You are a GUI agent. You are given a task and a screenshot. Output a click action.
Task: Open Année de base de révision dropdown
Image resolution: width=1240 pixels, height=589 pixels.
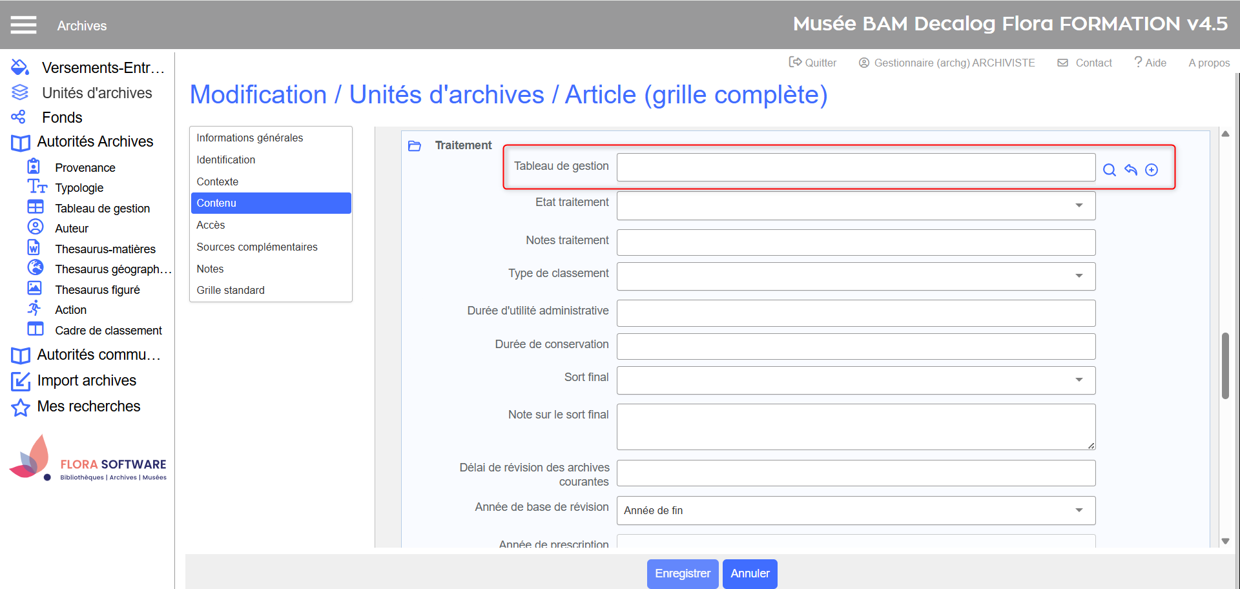pos(1078,510)
